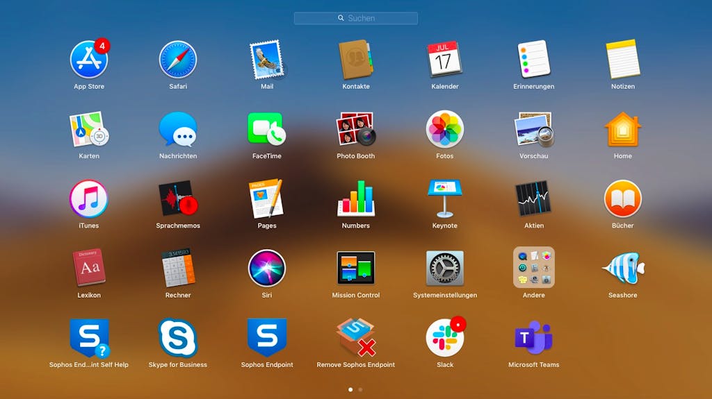Open the Home app
The width and height of the screenshot is (712, 399).
[x=623, y=129]
